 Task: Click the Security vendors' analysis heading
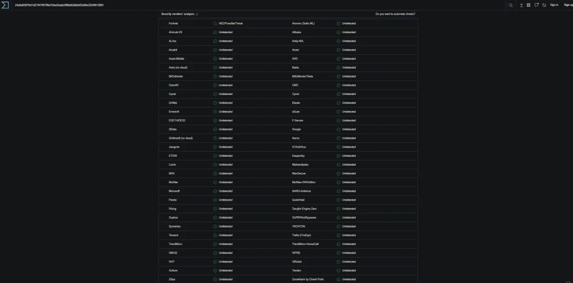[x=178, y=14]
